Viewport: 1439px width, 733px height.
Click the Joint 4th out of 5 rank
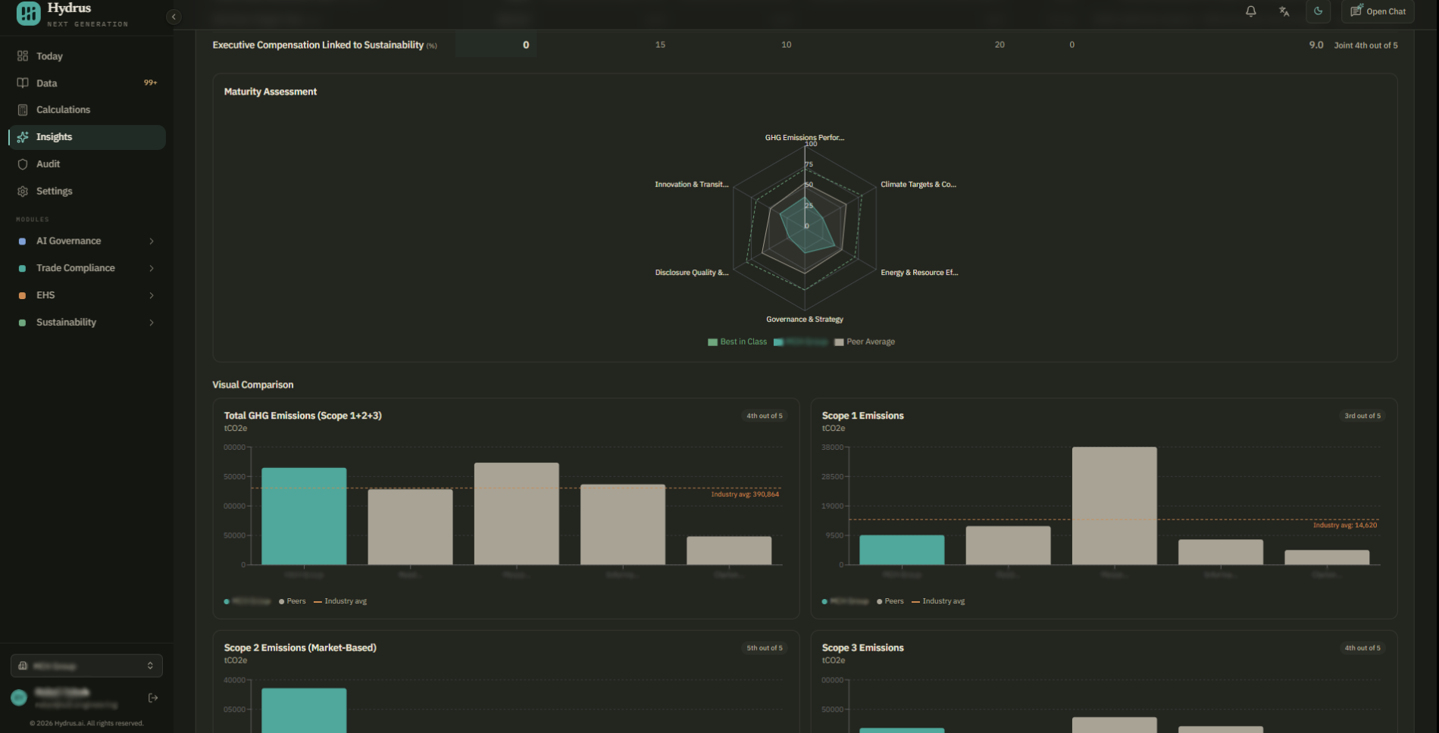point(1365,45)
